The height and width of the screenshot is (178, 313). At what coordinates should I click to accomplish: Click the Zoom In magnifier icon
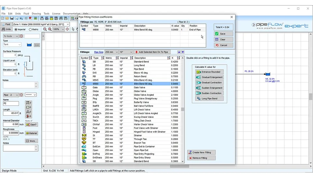pyautogui.click(x=50, y=29)
